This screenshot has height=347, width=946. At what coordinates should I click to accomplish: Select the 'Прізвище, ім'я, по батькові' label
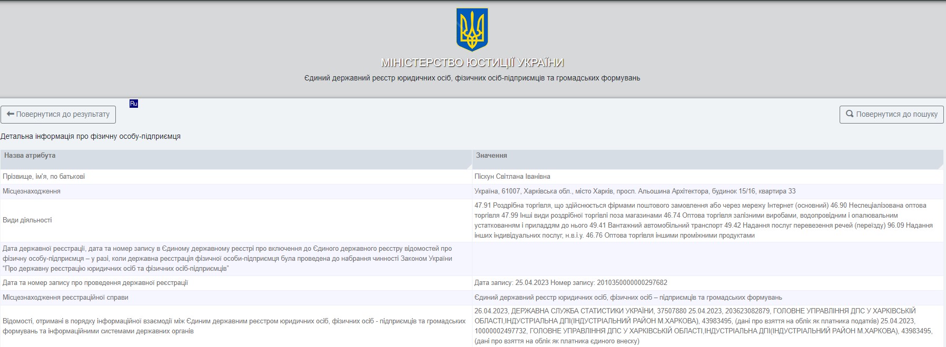44,177
